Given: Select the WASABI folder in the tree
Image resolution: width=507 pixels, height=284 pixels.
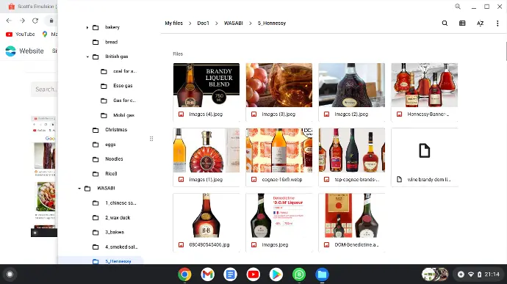Looking at the screenshot, I should click(x=106, y=189).
